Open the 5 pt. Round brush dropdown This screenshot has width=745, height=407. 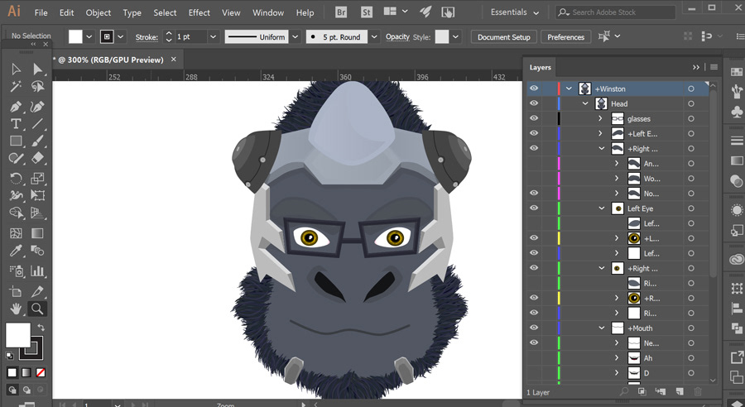pos(374,36)
